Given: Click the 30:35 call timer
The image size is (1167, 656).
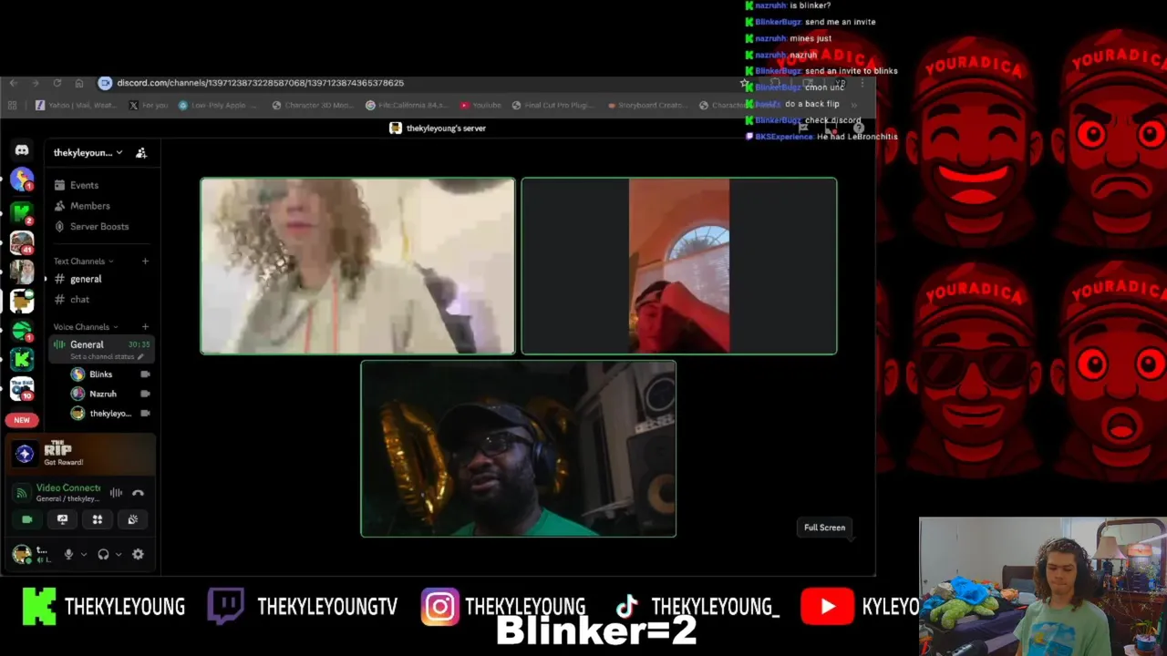Looking at the screenshot, I should pos(139,344).
